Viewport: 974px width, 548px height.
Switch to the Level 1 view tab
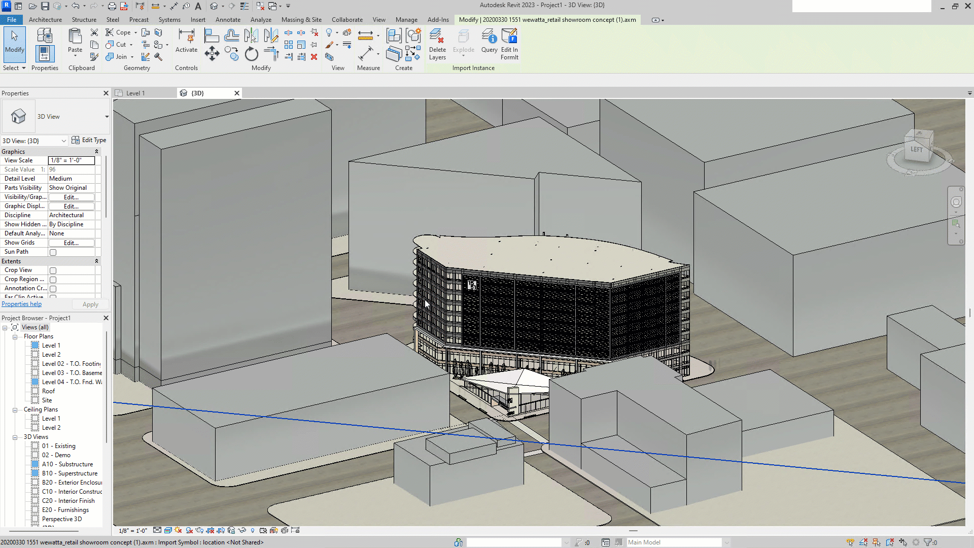click(x=135, y=93)
